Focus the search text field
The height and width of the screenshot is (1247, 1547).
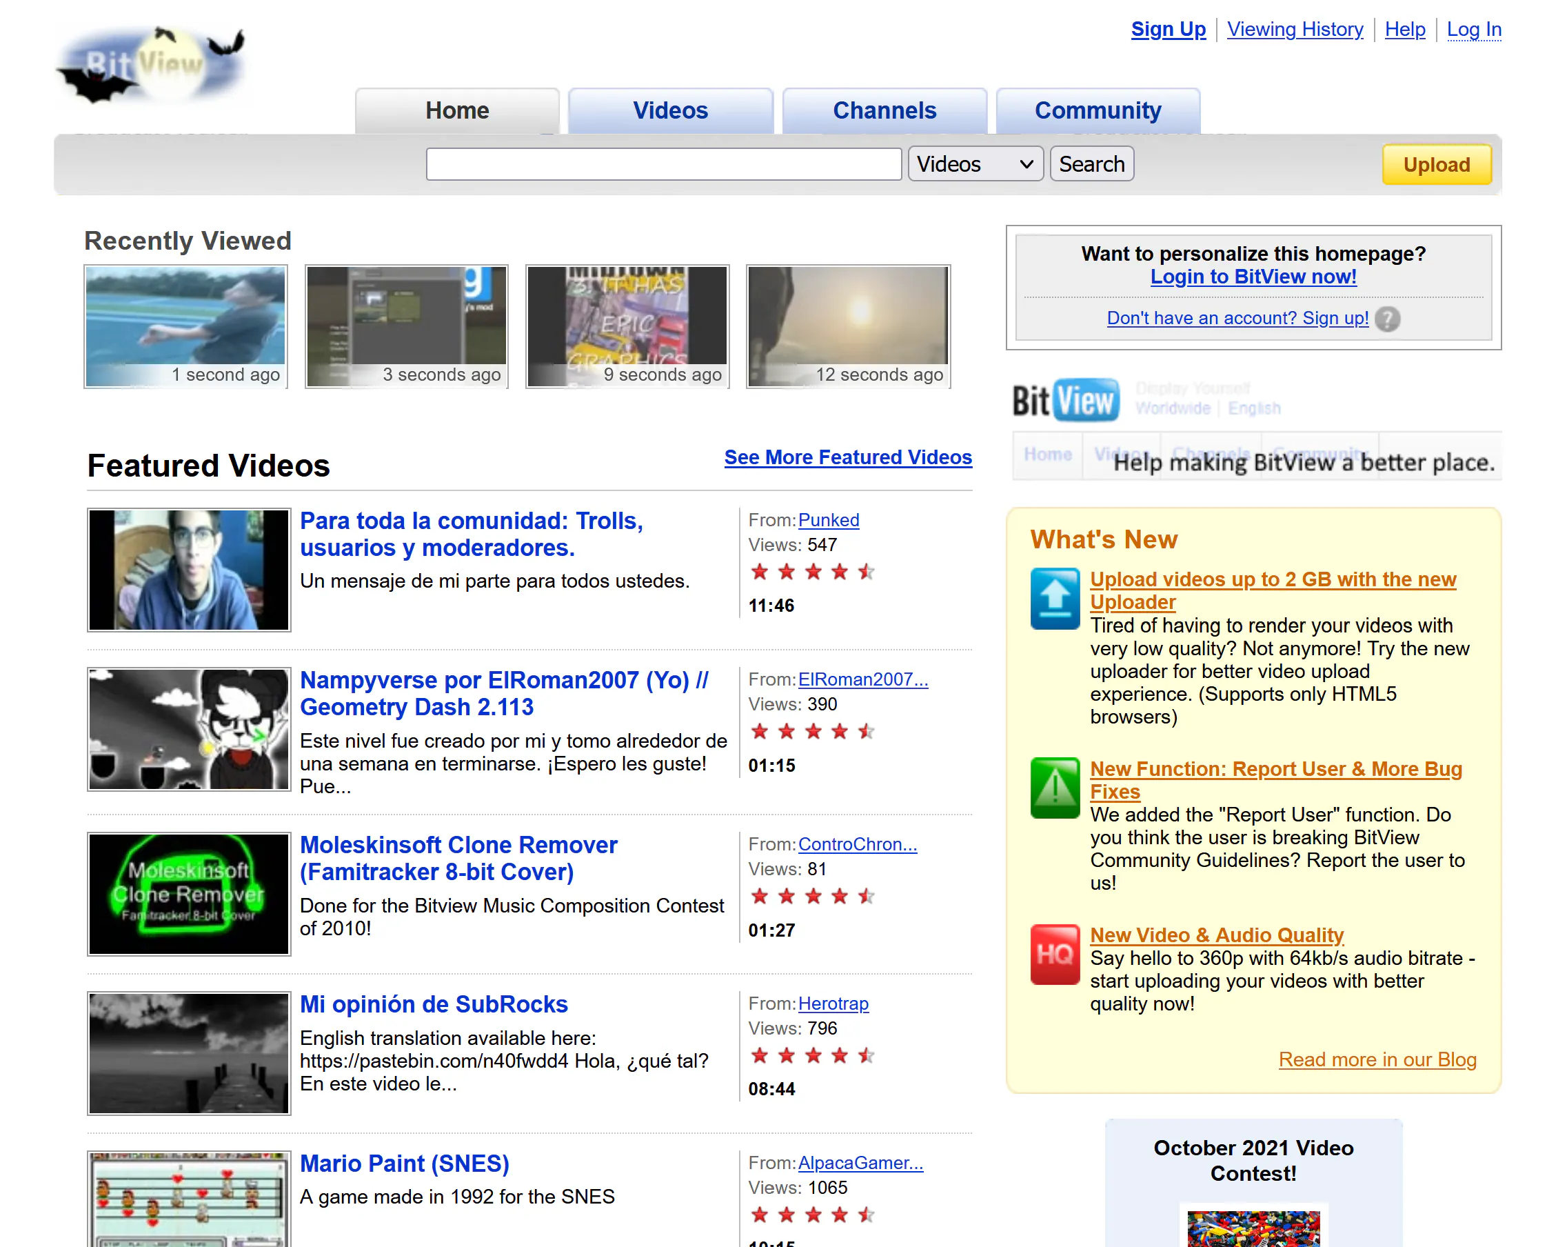663,163
